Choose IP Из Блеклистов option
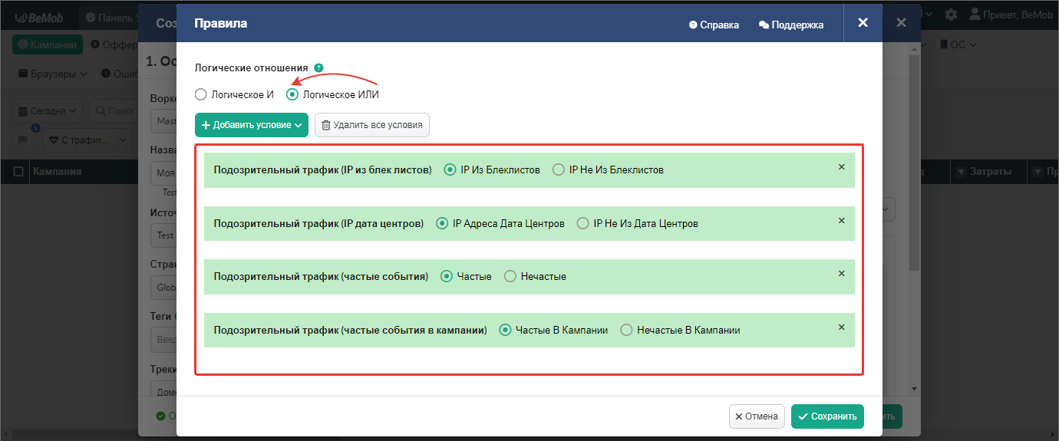Viewport: 1059px width, 441px height. point(450,169)
